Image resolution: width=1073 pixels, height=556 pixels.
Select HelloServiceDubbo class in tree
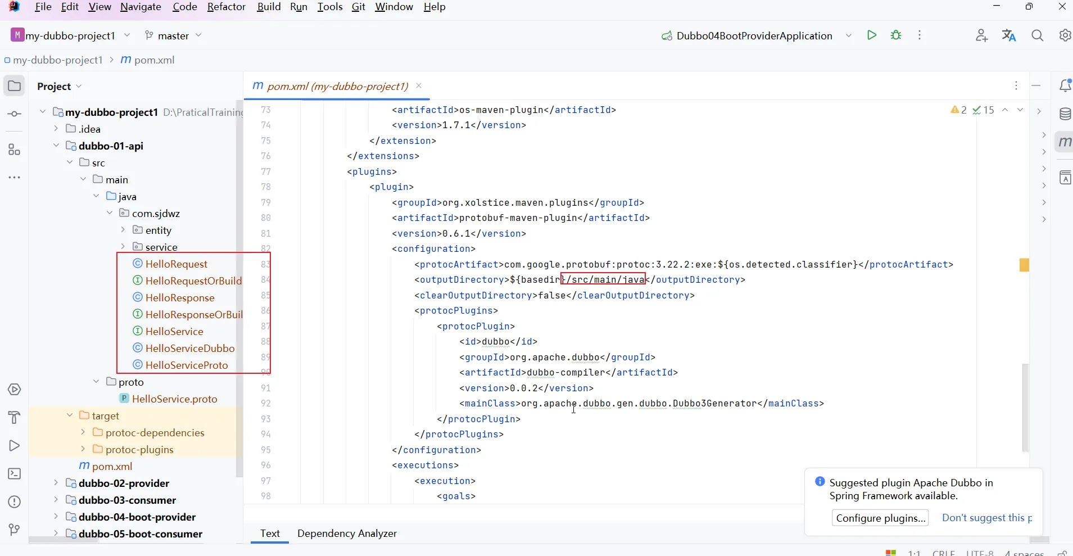[190, 348]
